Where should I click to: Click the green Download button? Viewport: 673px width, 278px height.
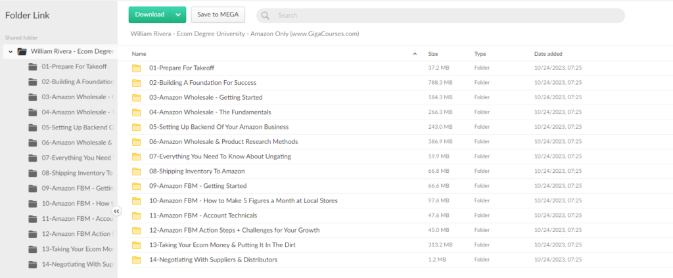point(150,14)
